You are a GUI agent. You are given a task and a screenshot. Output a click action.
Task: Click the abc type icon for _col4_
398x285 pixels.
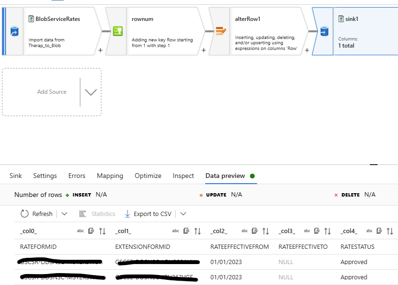[369, 231]
